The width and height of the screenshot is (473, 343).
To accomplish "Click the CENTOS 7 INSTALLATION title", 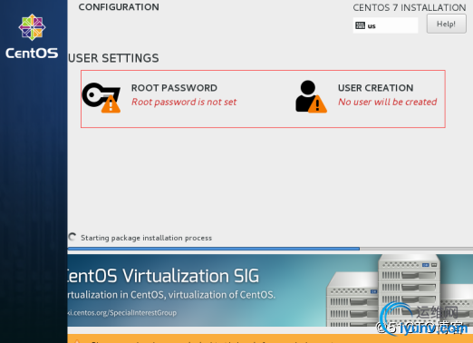I will coord(410,7).
